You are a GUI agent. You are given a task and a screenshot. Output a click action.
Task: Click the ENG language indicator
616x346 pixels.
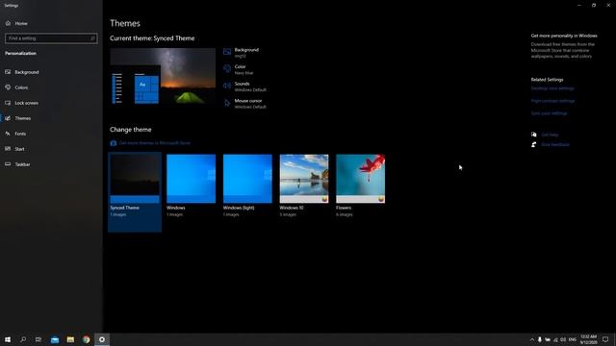coord(573,339)
